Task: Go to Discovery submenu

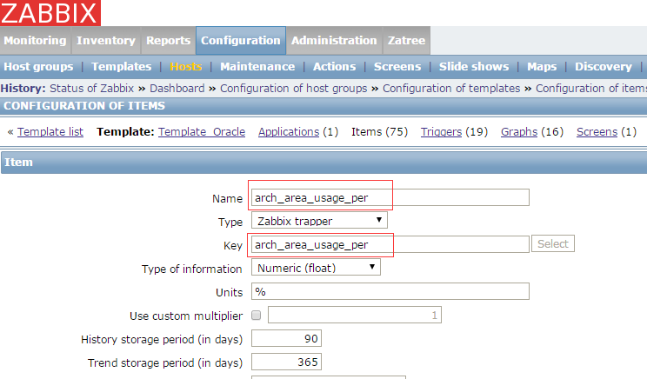Action: point(604,66)
